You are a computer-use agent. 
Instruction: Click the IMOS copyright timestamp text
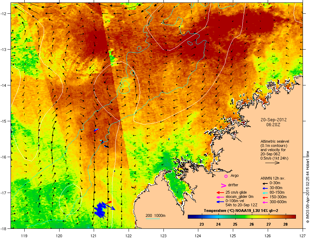(x=308, y=187)
